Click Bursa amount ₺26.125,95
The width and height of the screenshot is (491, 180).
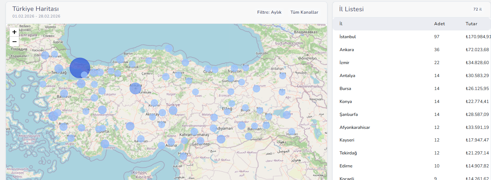[x=477, y=89]
